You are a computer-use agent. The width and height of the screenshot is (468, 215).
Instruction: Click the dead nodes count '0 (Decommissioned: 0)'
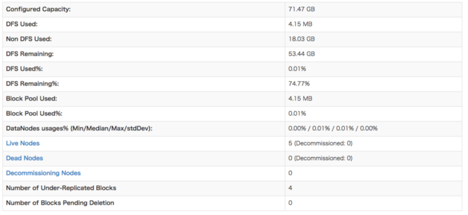point(320,158)
